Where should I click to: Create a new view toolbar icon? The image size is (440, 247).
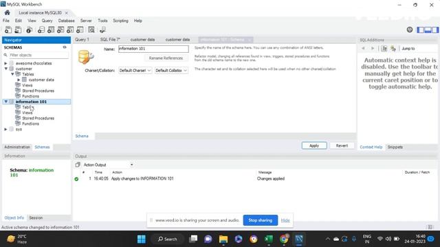[60, 30]
